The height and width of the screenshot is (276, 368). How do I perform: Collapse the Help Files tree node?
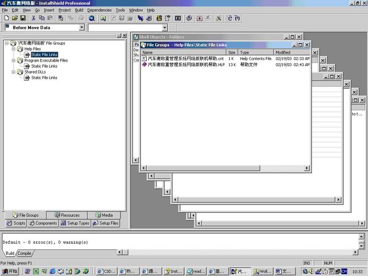click(x=14, y=49)
